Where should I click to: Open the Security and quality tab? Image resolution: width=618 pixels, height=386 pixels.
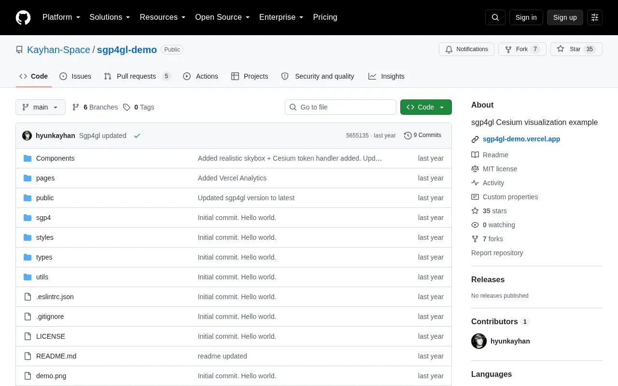point(318,76)
